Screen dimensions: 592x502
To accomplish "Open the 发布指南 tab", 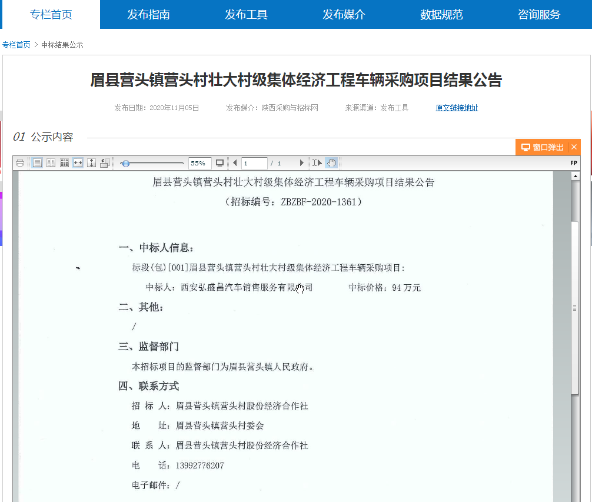I will coord(148,14).
